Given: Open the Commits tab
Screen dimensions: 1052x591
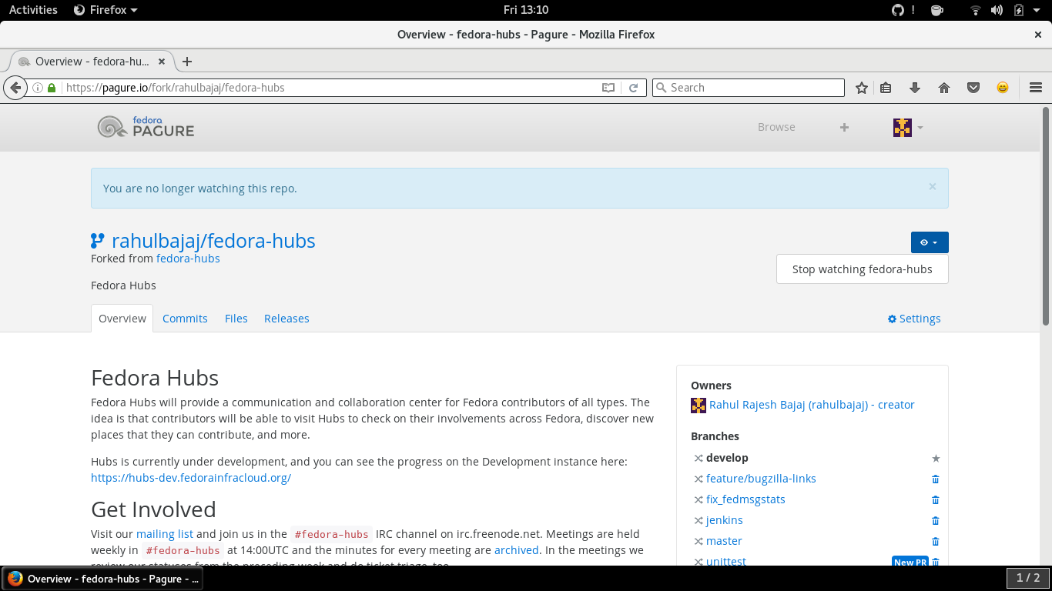Looking at the screenshot, I should click(x=185, y=319).
